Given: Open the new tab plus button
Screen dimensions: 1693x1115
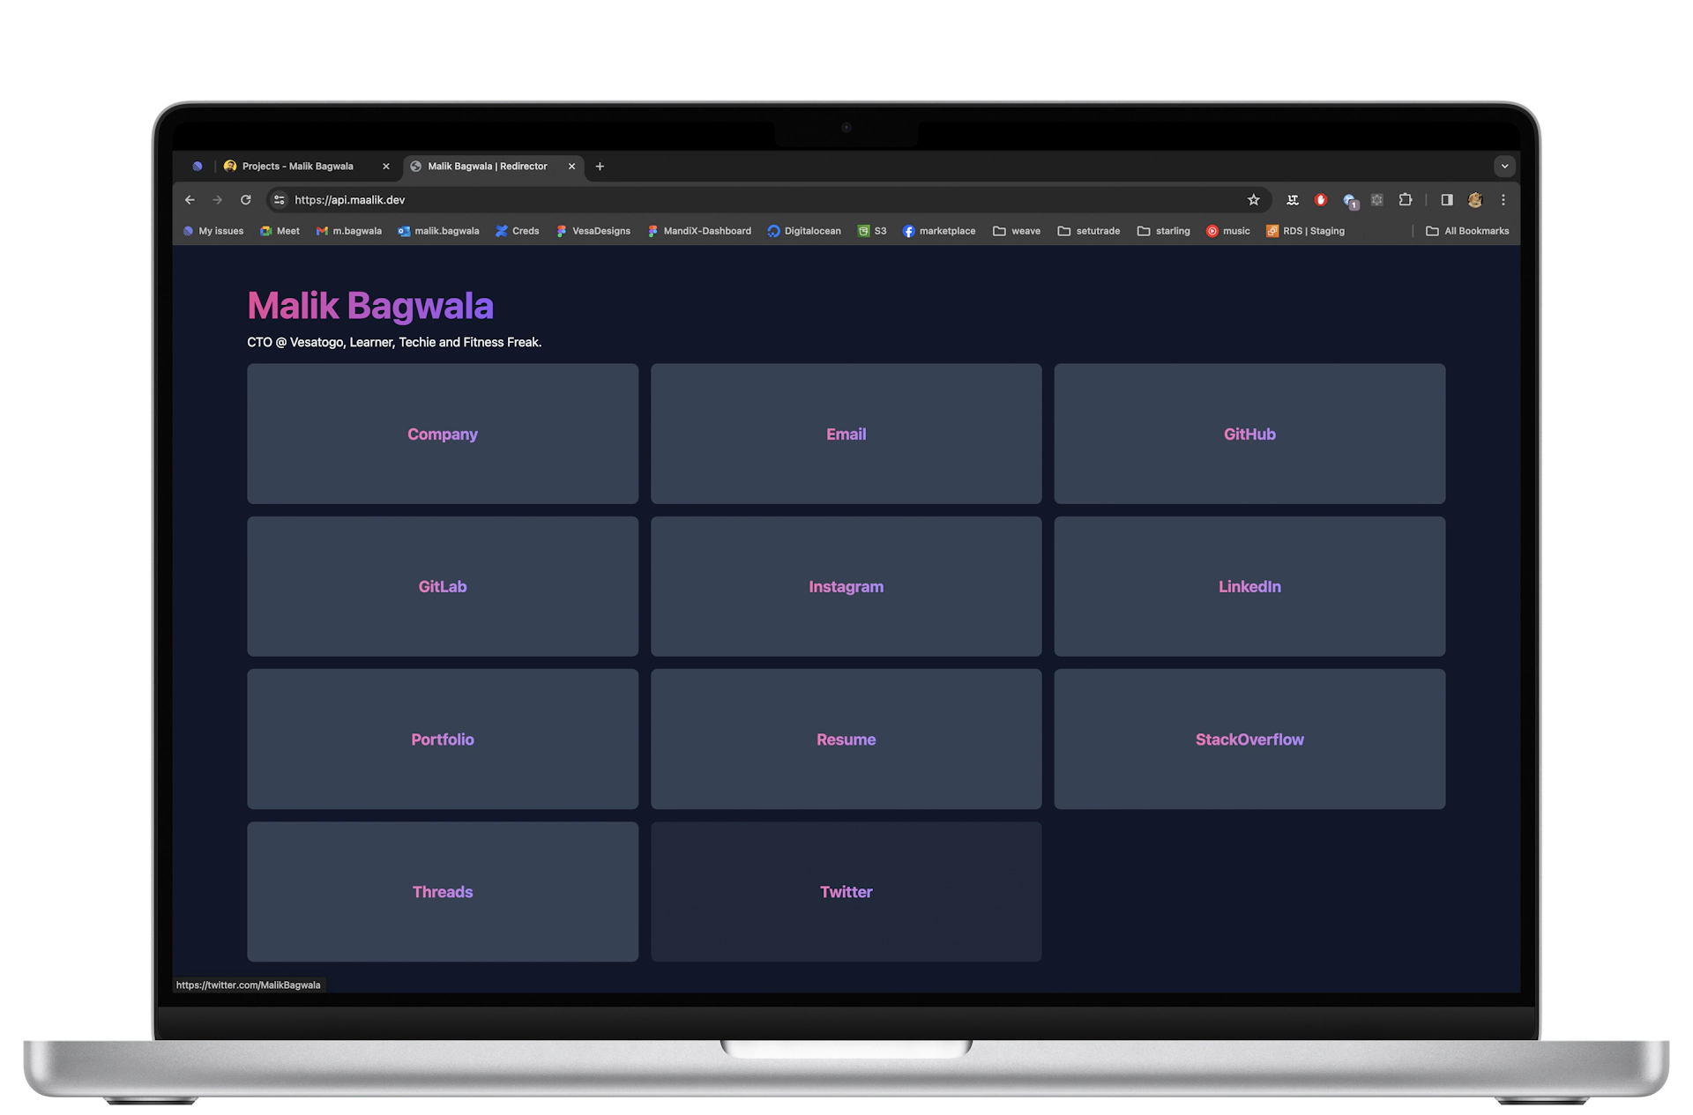Looking at the screenshot, I should [600, 166].
